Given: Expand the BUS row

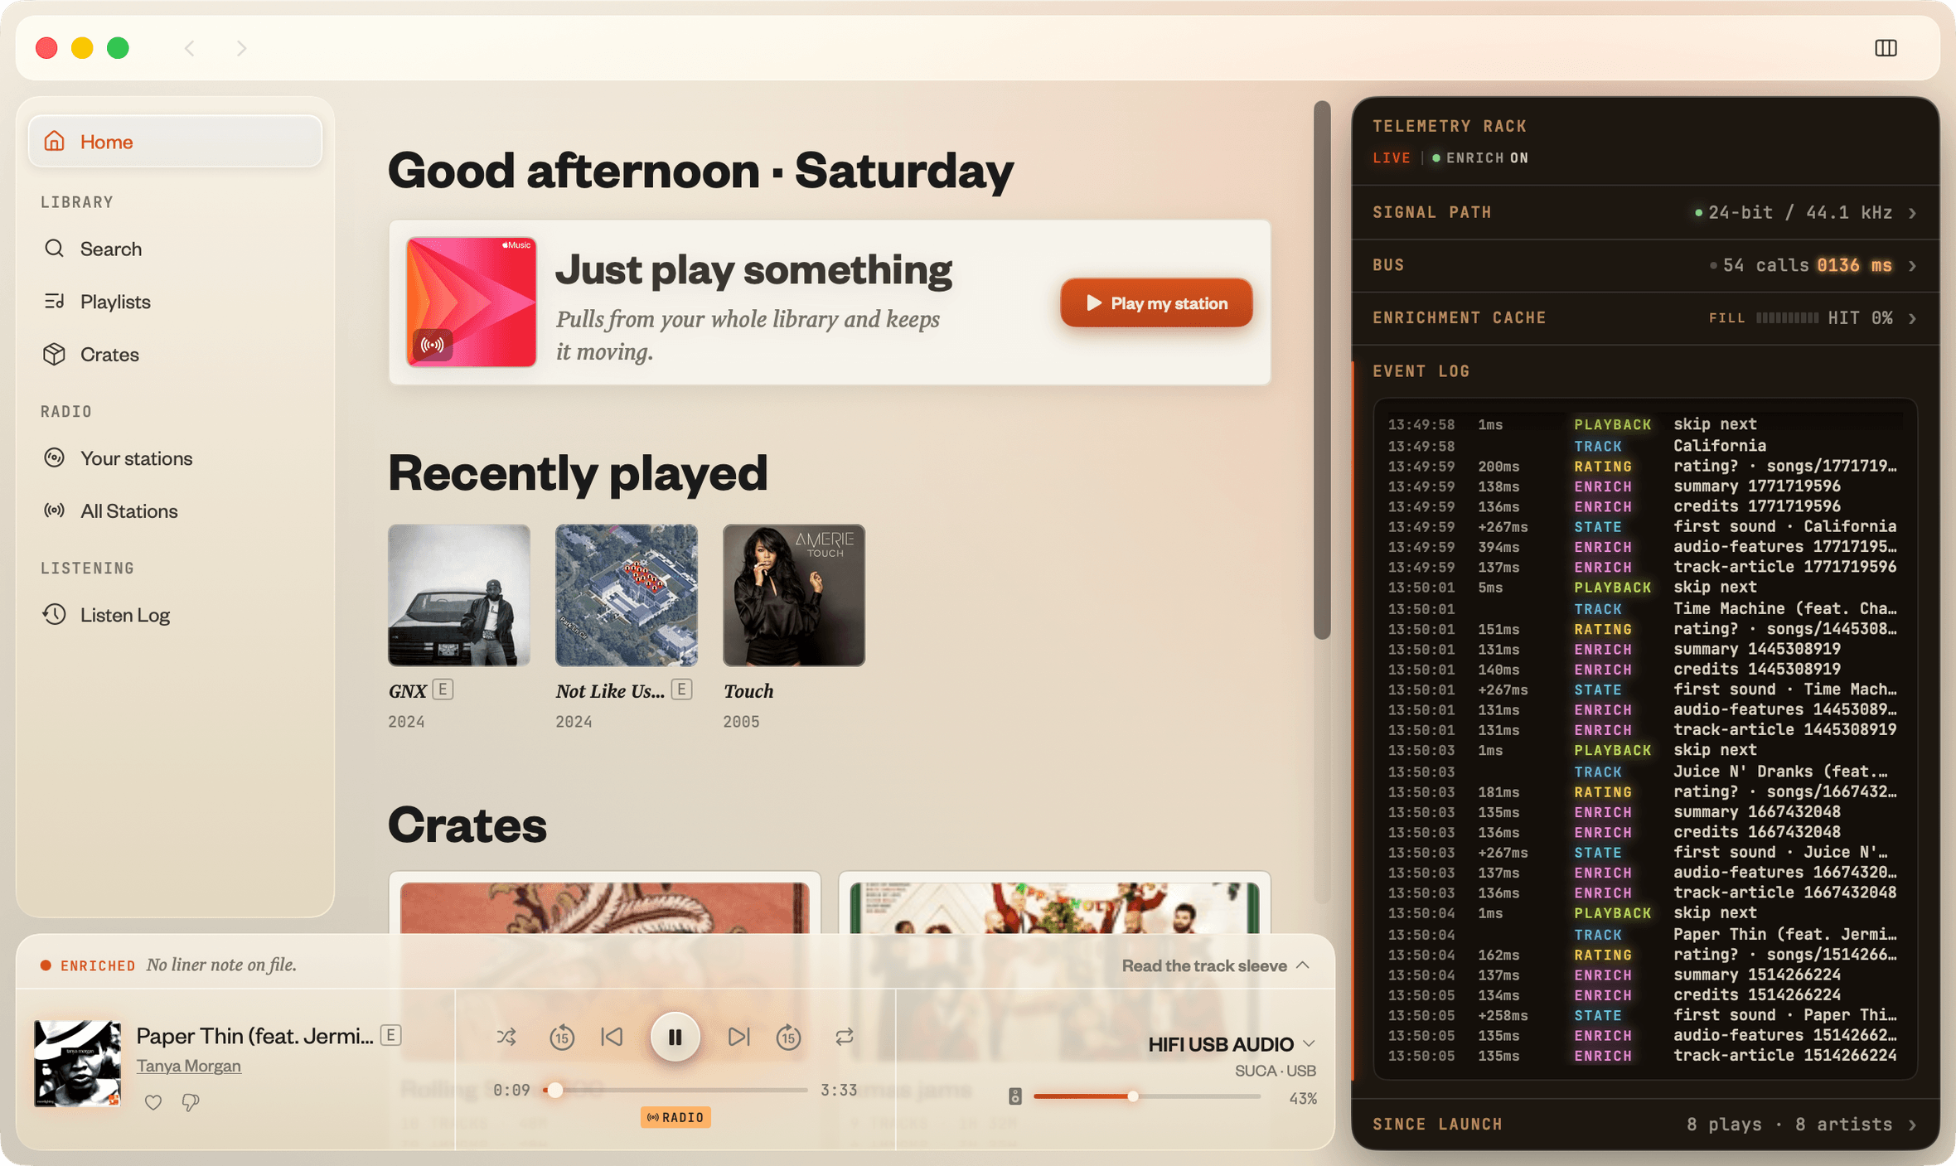Looking at the screenshot, I should click(x=1645, y=266).
